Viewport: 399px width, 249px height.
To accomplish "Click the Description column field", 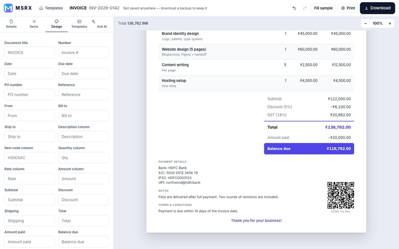I will pos(84,136).
